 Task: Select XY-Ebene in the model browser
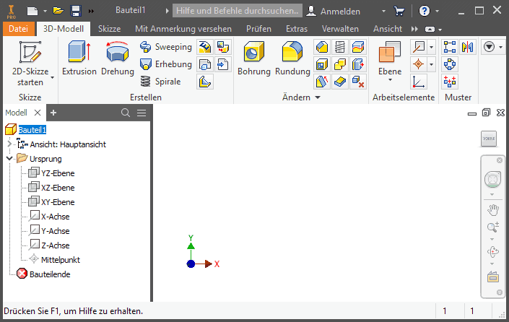(58, 202)
